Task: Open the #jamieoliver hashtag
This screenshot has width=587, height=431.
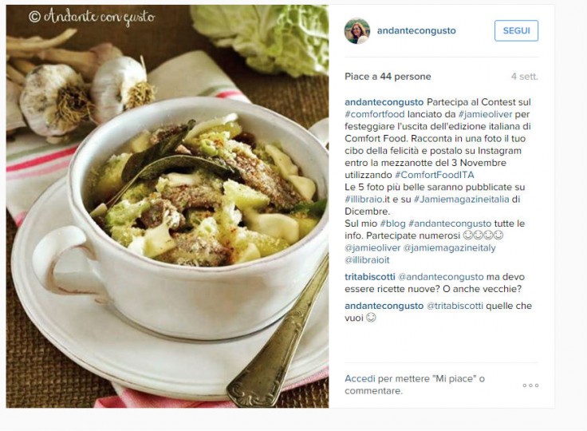Action: 485,114
